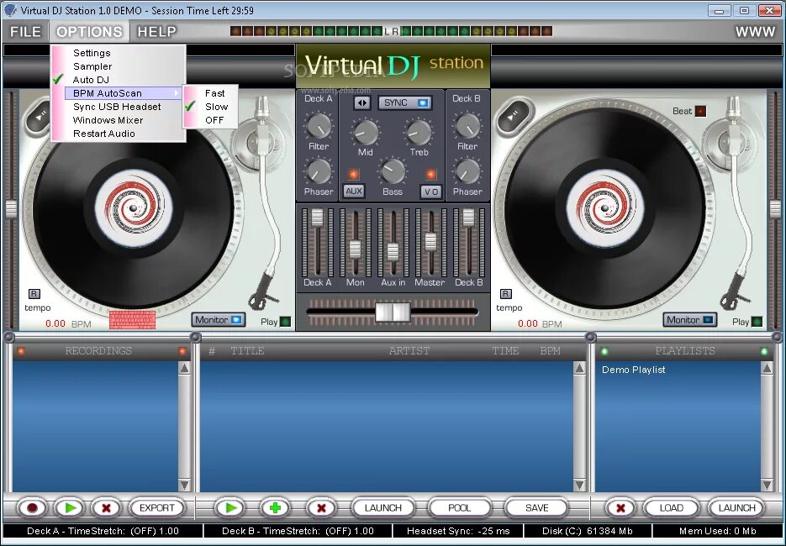Click the playlist LOAD button
This screenshot has height=546, width=786.
[x=671, y=508]
